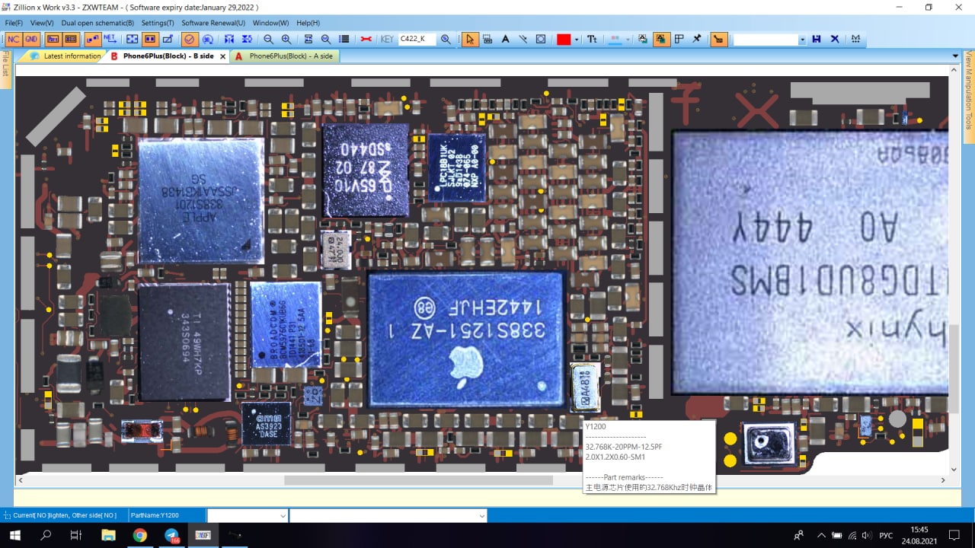Click the Apple 338S1251-AZ chip on board

pyautogui.click(x=465, y=339)
